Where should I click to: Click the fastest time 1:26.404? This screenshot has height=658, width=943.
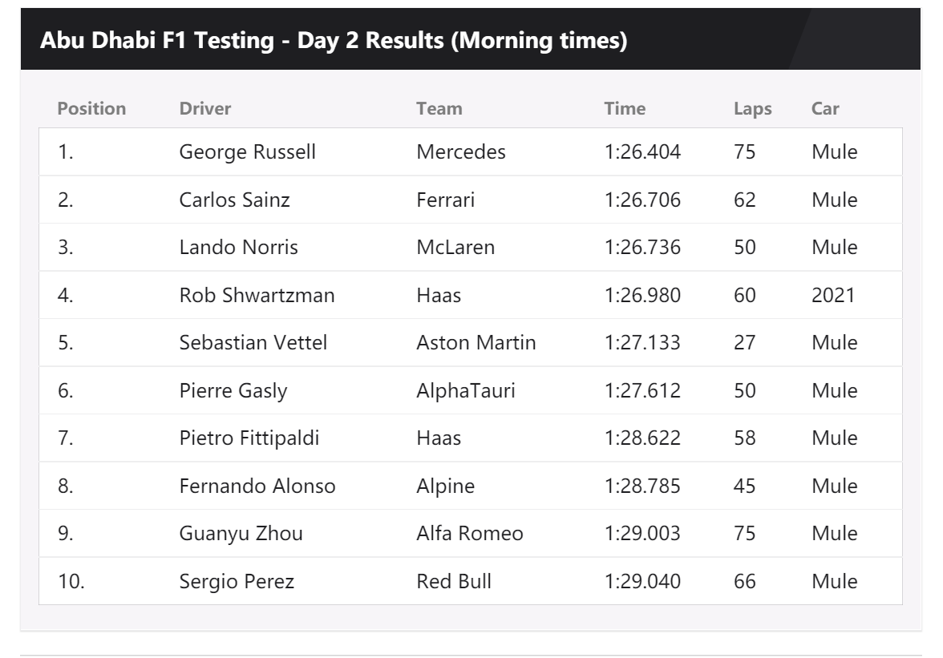[x=641, y=151]
